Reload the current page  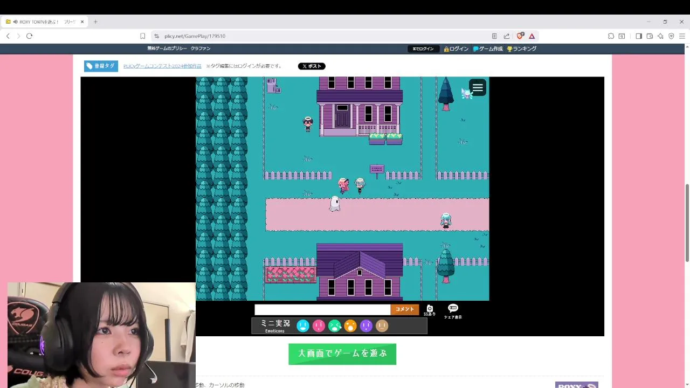pyautogui.click(x=29, y=36)
